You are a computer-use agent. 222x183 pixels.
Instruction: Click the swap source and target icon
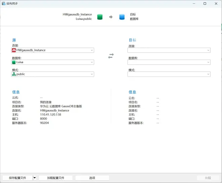pyautogui.click(x=111, y=56)
